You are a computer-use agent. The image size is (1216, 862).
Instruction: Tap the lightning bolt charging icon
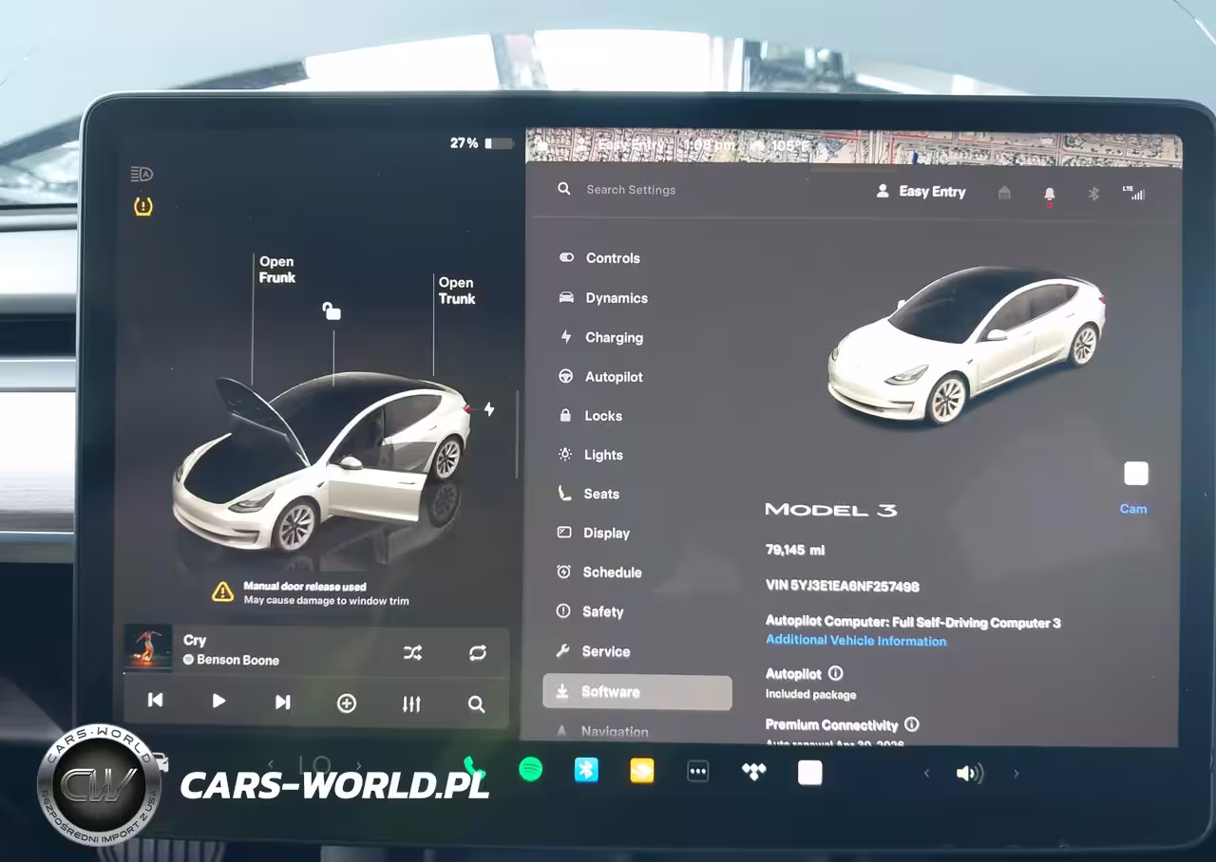(x=489, y=409)
